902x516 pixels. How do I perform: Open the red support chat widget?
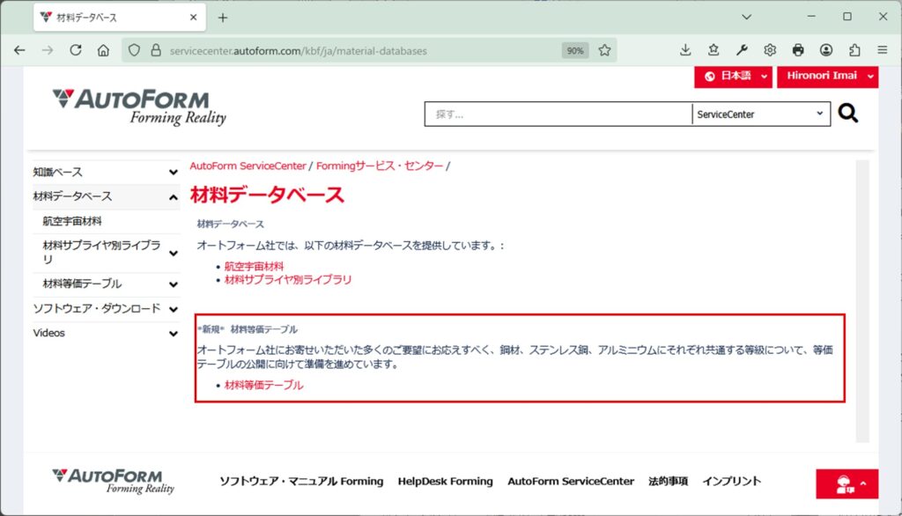click(x=847, y=484)
